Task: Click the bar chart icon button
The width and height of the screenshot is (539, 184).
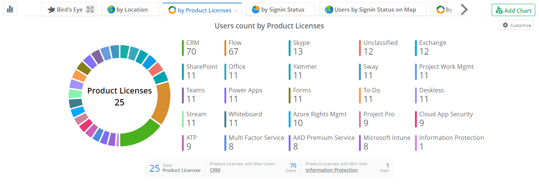Action: (10, 9)
